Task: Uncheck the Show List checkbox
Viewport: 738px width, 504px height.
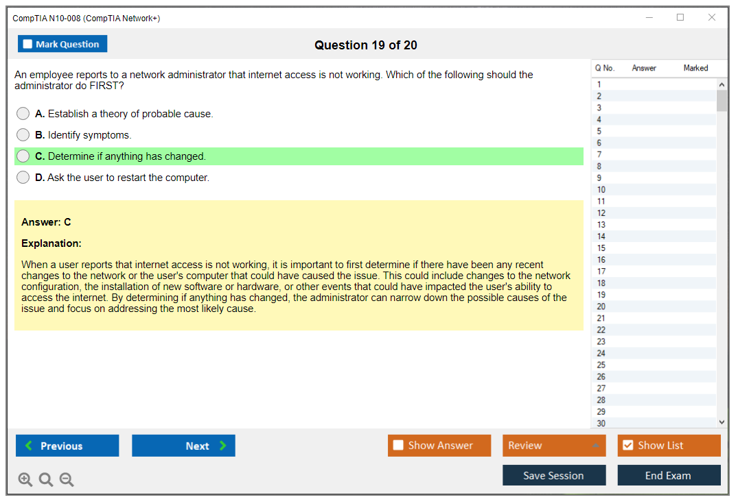Action: point(627,446)
